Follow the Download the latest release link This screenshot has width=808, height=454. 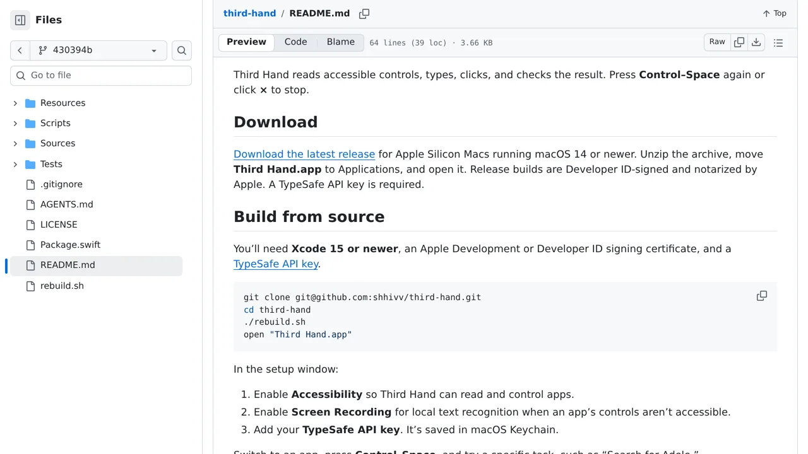pos(304,154)
